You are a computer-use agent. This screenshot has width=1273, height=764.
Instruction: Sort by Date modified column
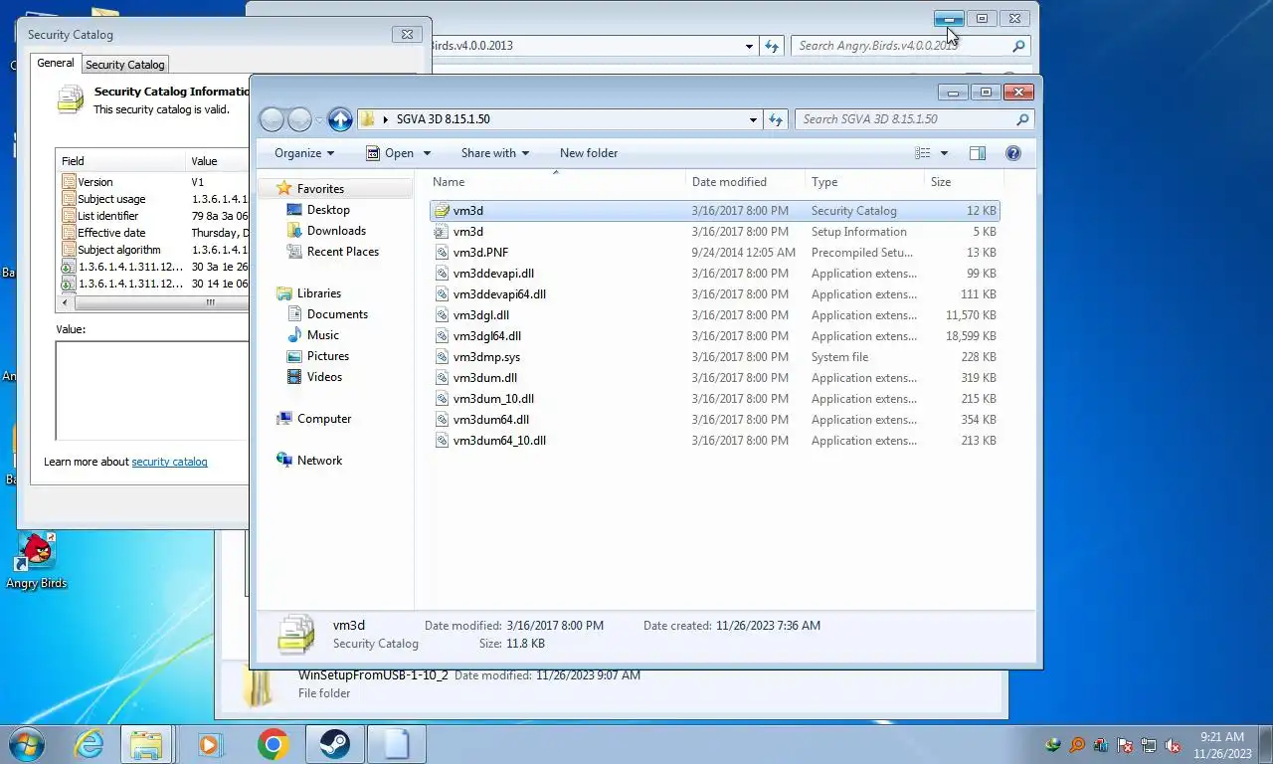pyautogui.click(x=746, y=182)
